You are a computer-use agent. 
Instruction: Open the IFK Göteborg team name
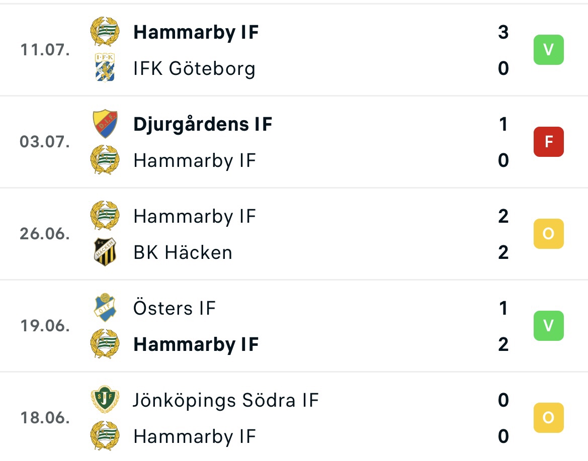pos(194,68)
